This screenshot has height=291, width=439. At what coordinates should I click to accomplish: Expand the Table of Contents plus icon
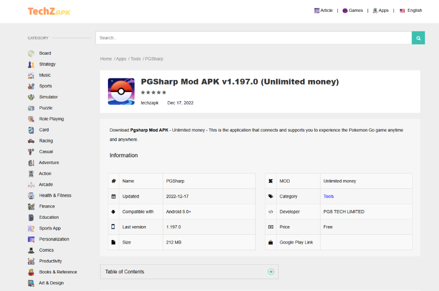(x=271, y=272)
